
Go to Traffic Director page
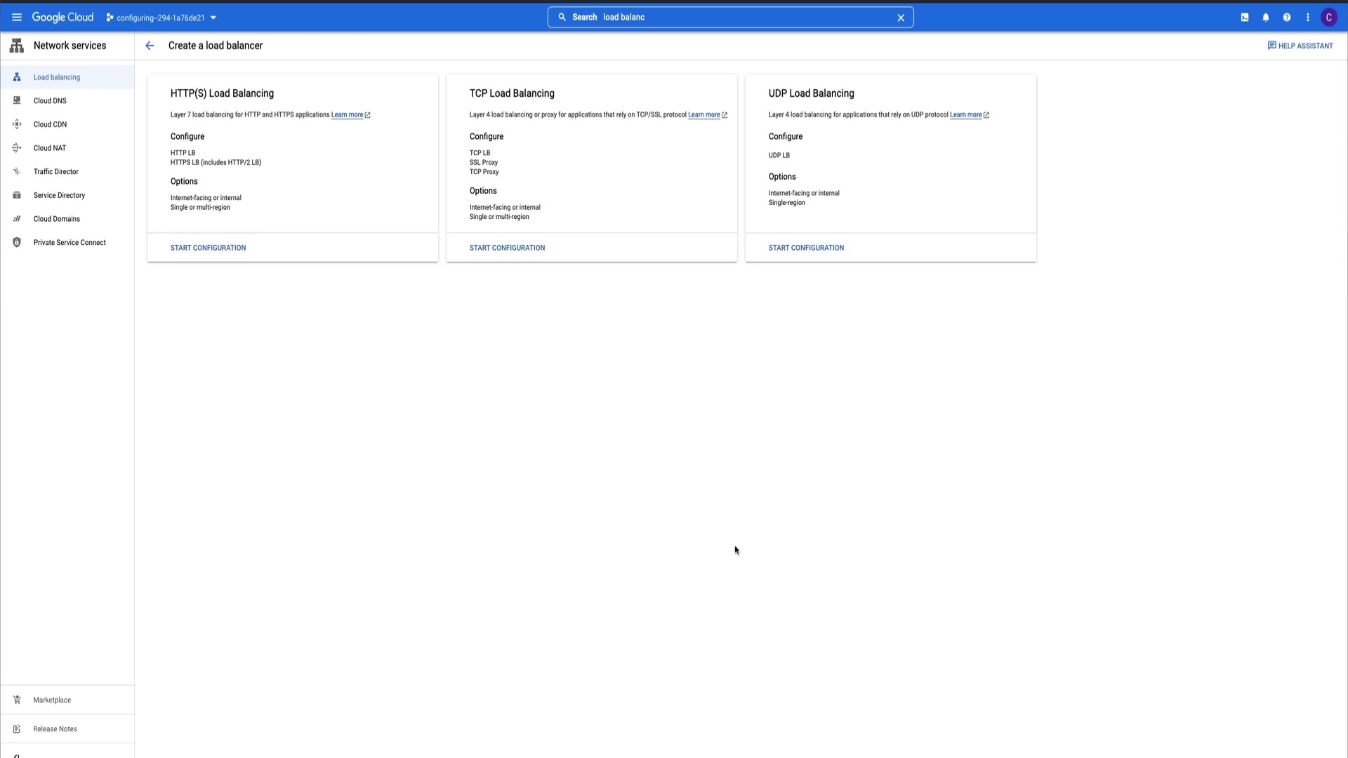coord(56,172)
